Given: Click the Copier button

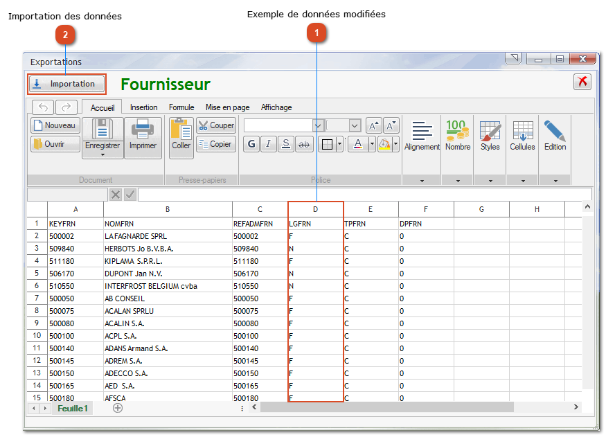Looking at the screenshot, I should point(216,144).
